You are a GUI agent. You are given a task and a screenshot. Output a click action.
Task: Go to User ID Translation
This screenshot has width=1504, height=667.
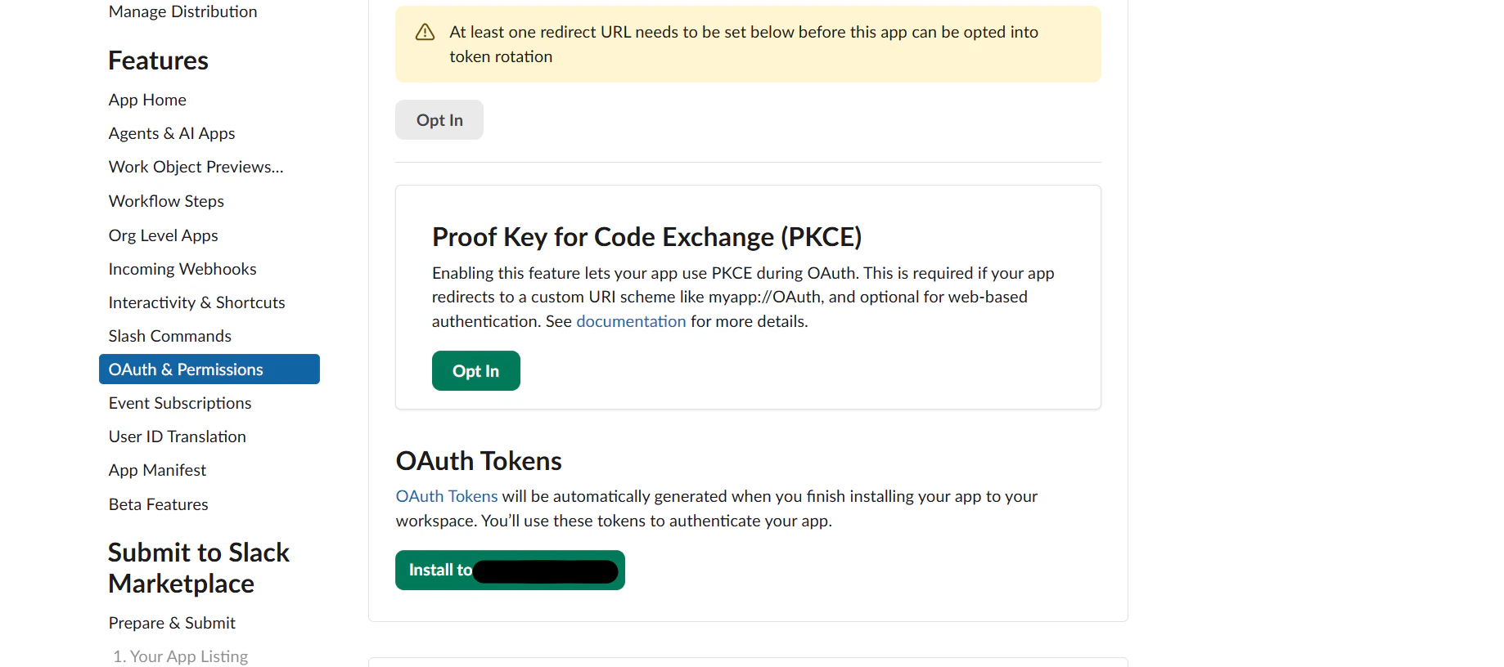tap(178, 436)
